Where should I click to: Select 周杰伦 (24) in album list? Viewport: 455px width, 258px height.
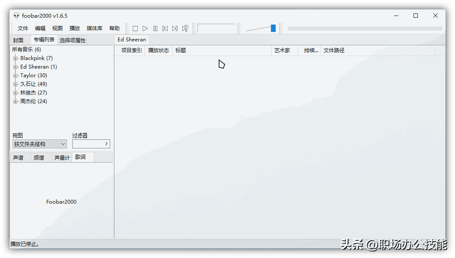coord(34,101)
